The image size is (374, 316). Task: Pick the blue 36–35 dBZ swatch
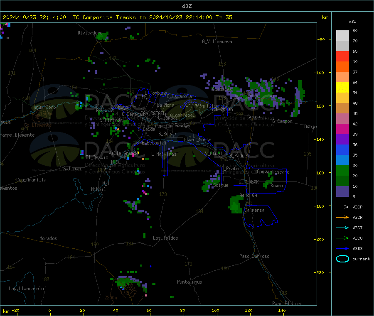tap(342, 149)
